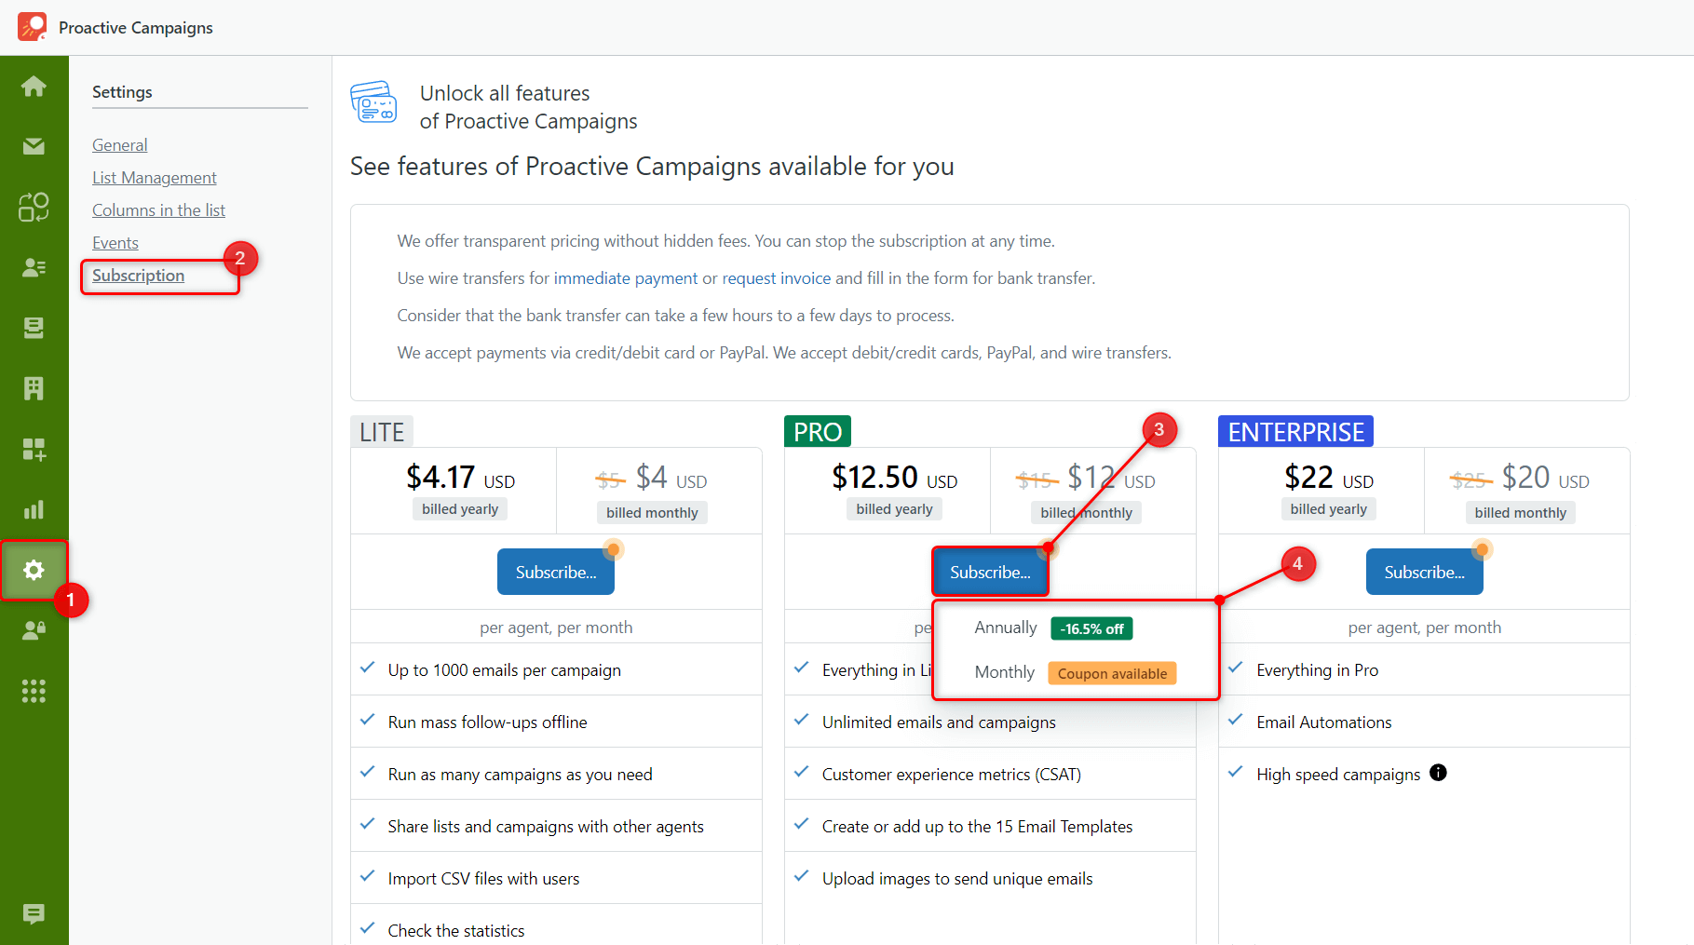Click the user with lock sidebar icon
Viewport: 1694px width, 945px height.
point(34,630)
